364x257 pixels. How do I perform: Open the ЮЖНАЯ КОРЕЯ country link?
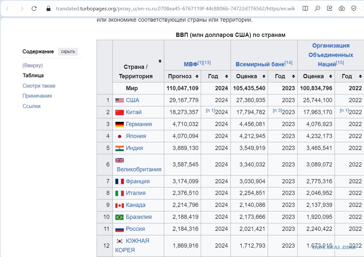point(132,246)
